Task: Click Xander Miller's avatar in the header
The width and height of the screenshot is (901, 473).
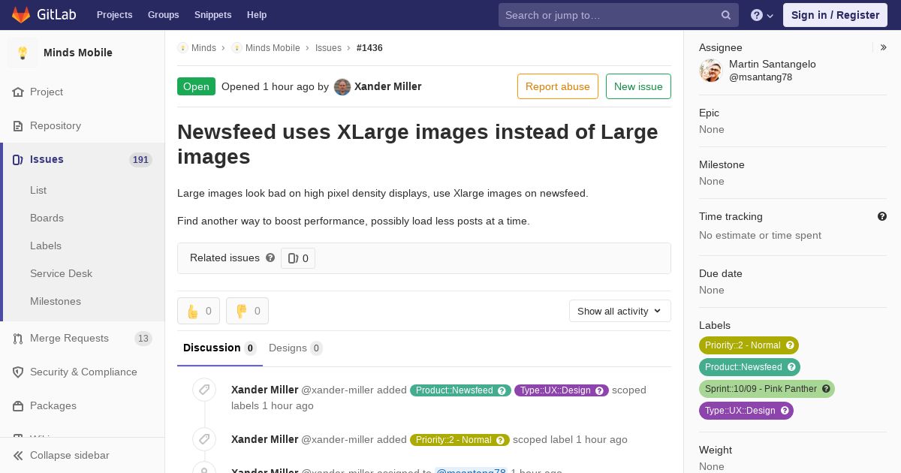Action: click(342, 86)
